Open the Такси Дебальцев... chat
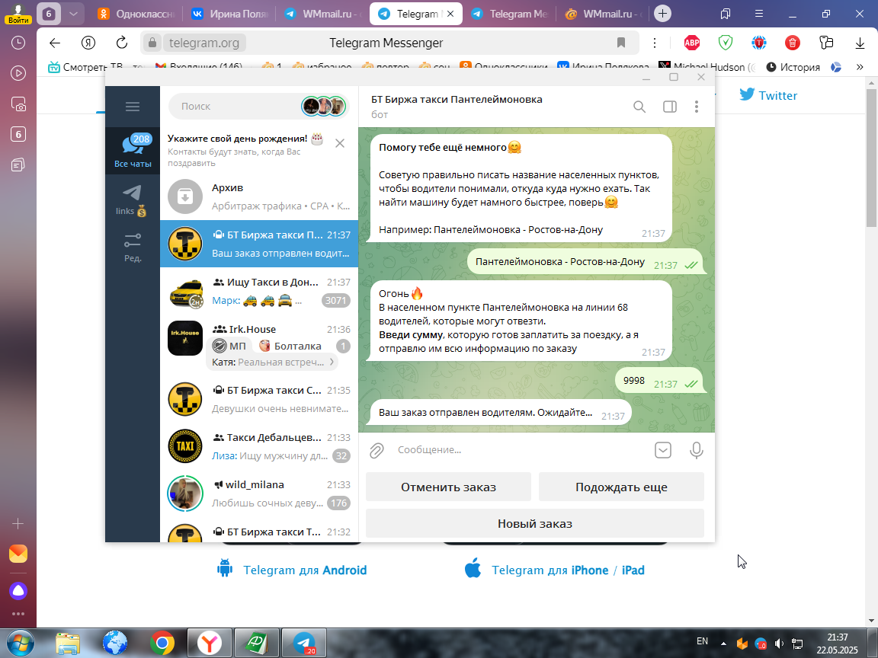Screen dimensions: 878x658 tap(258, 446)
